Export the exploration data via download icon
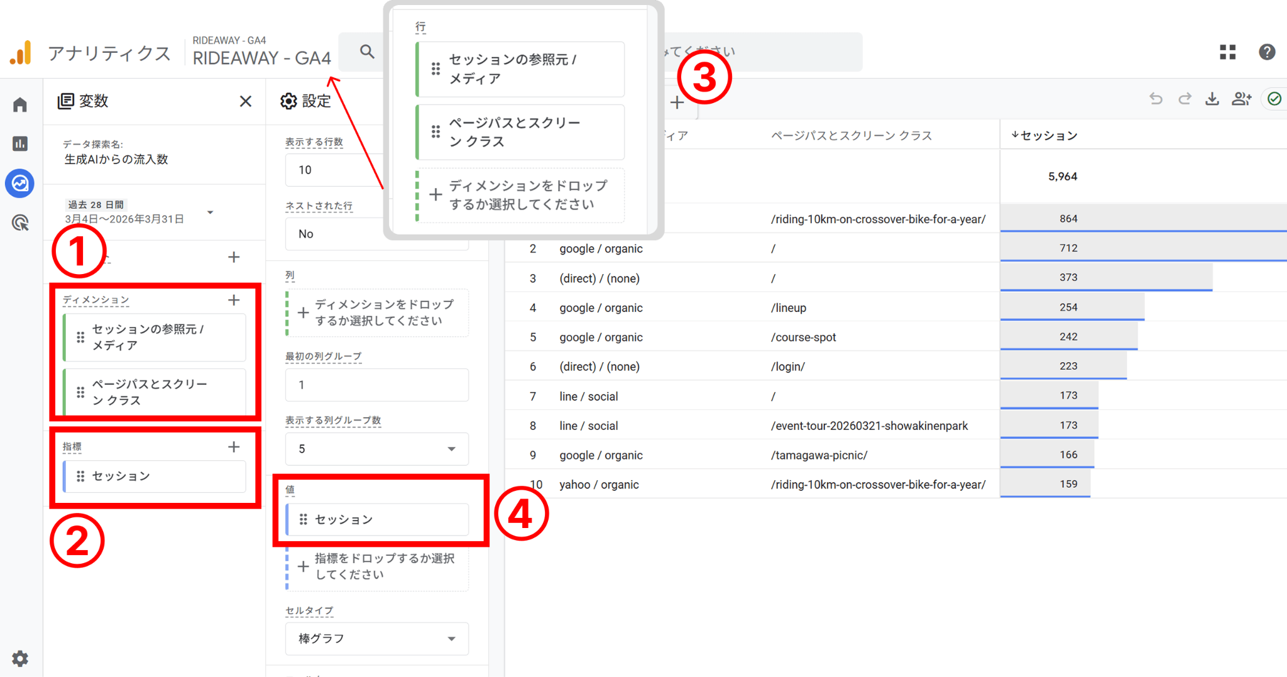 pyautogui.click(x=1212, y=99)
